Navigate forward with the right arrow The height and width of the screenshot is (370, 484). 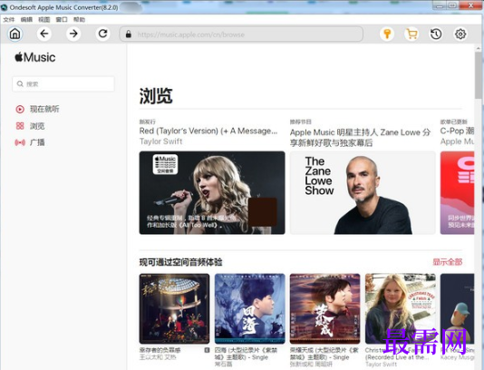click(73, 34)
